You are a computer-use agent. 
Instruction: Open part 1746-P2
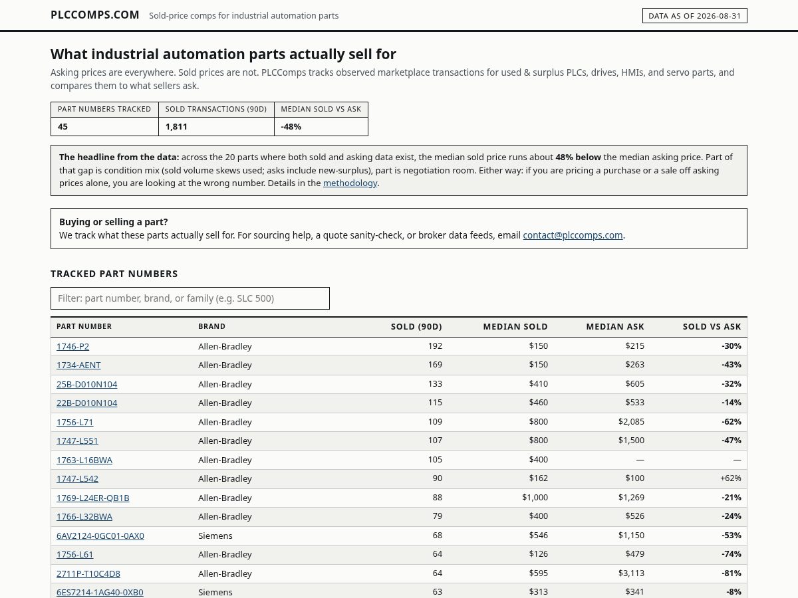click(72, 346)
